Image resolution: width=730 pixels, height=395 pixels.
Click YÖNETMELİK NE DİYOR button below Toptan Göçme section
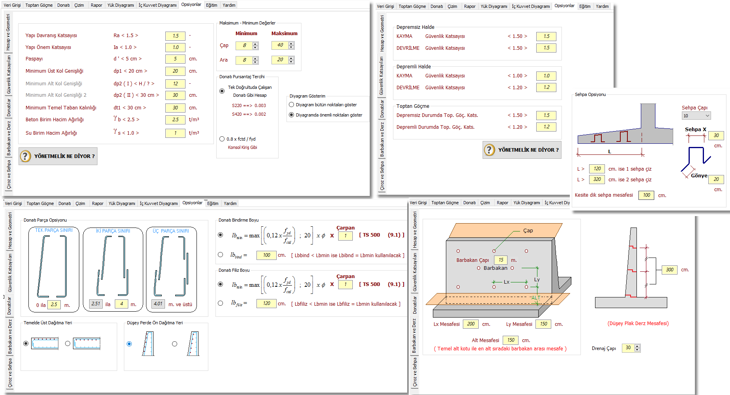point(522,150)
